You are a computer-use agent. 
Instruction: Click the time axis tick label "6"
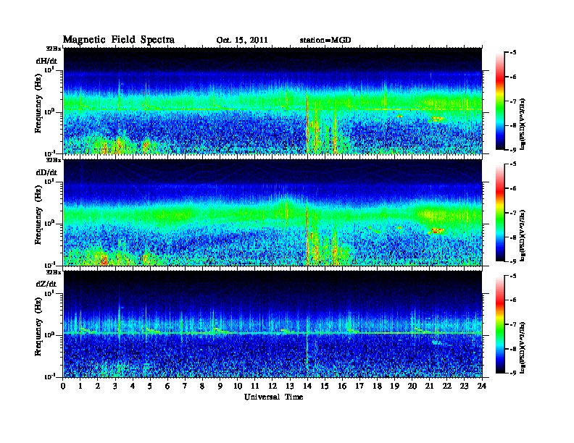click(x=167, y=387)
